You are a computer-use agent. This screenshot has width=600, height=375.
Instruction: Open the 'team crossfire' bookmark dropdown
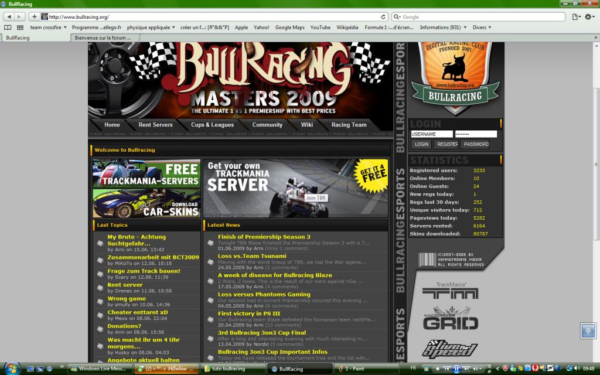tap(49, 28)
